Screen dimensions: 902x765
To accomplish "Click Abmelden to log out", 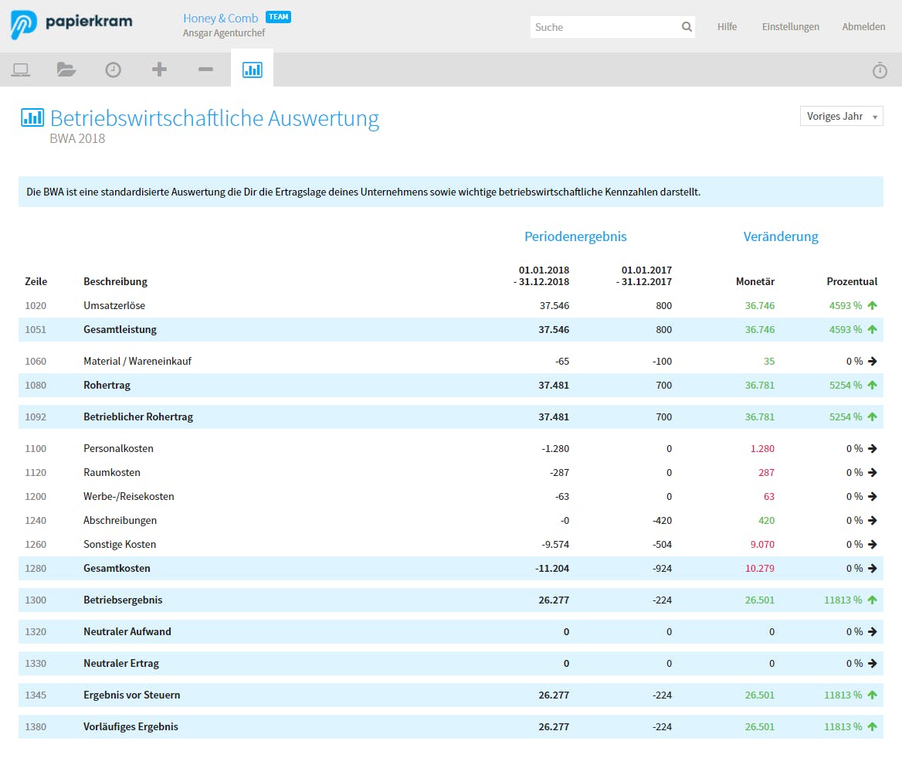I will 863,27.
